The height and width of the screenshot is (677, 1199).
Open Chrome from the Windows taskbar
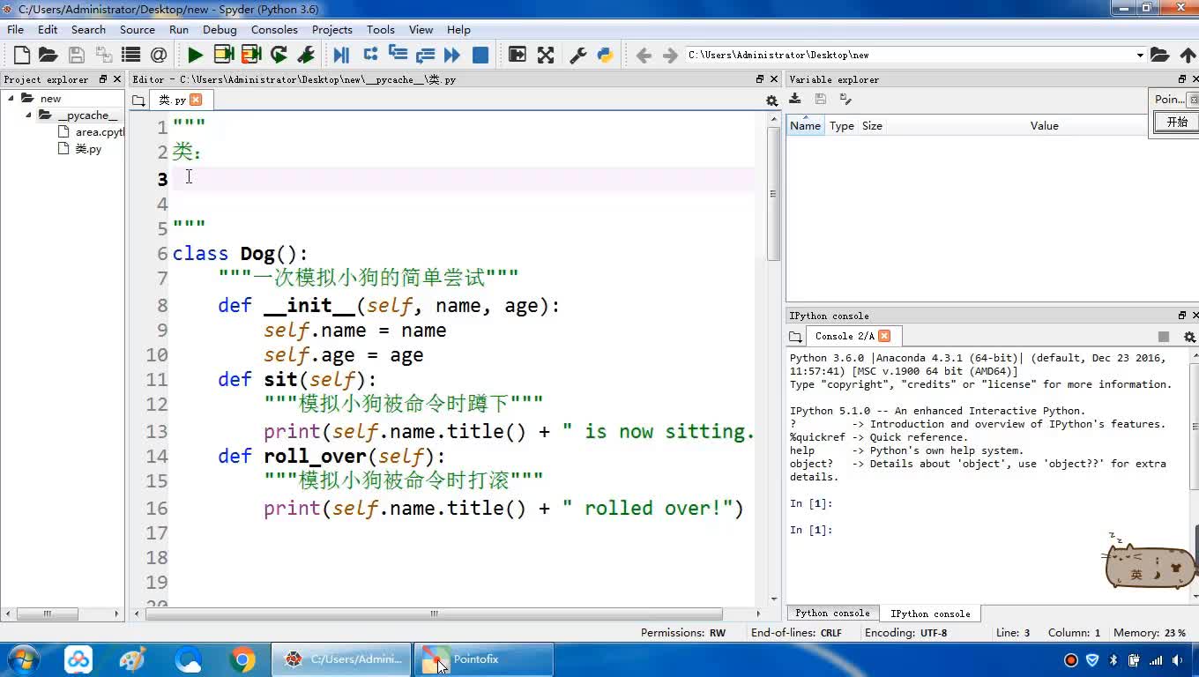[x=242, y=659]
